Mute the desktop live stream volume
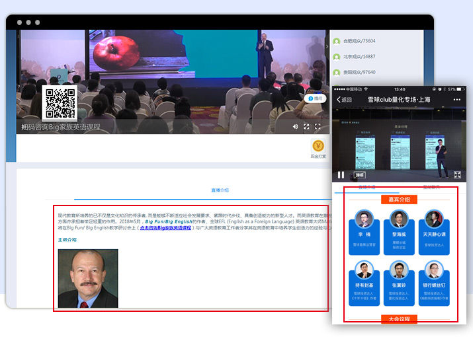The width and height of the screenshot is (473, 337). coord(295,126)
